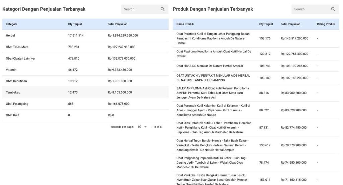Screen dimensions: 343x185
Task: Select the Herbal category row
Action: click(85, 35)
